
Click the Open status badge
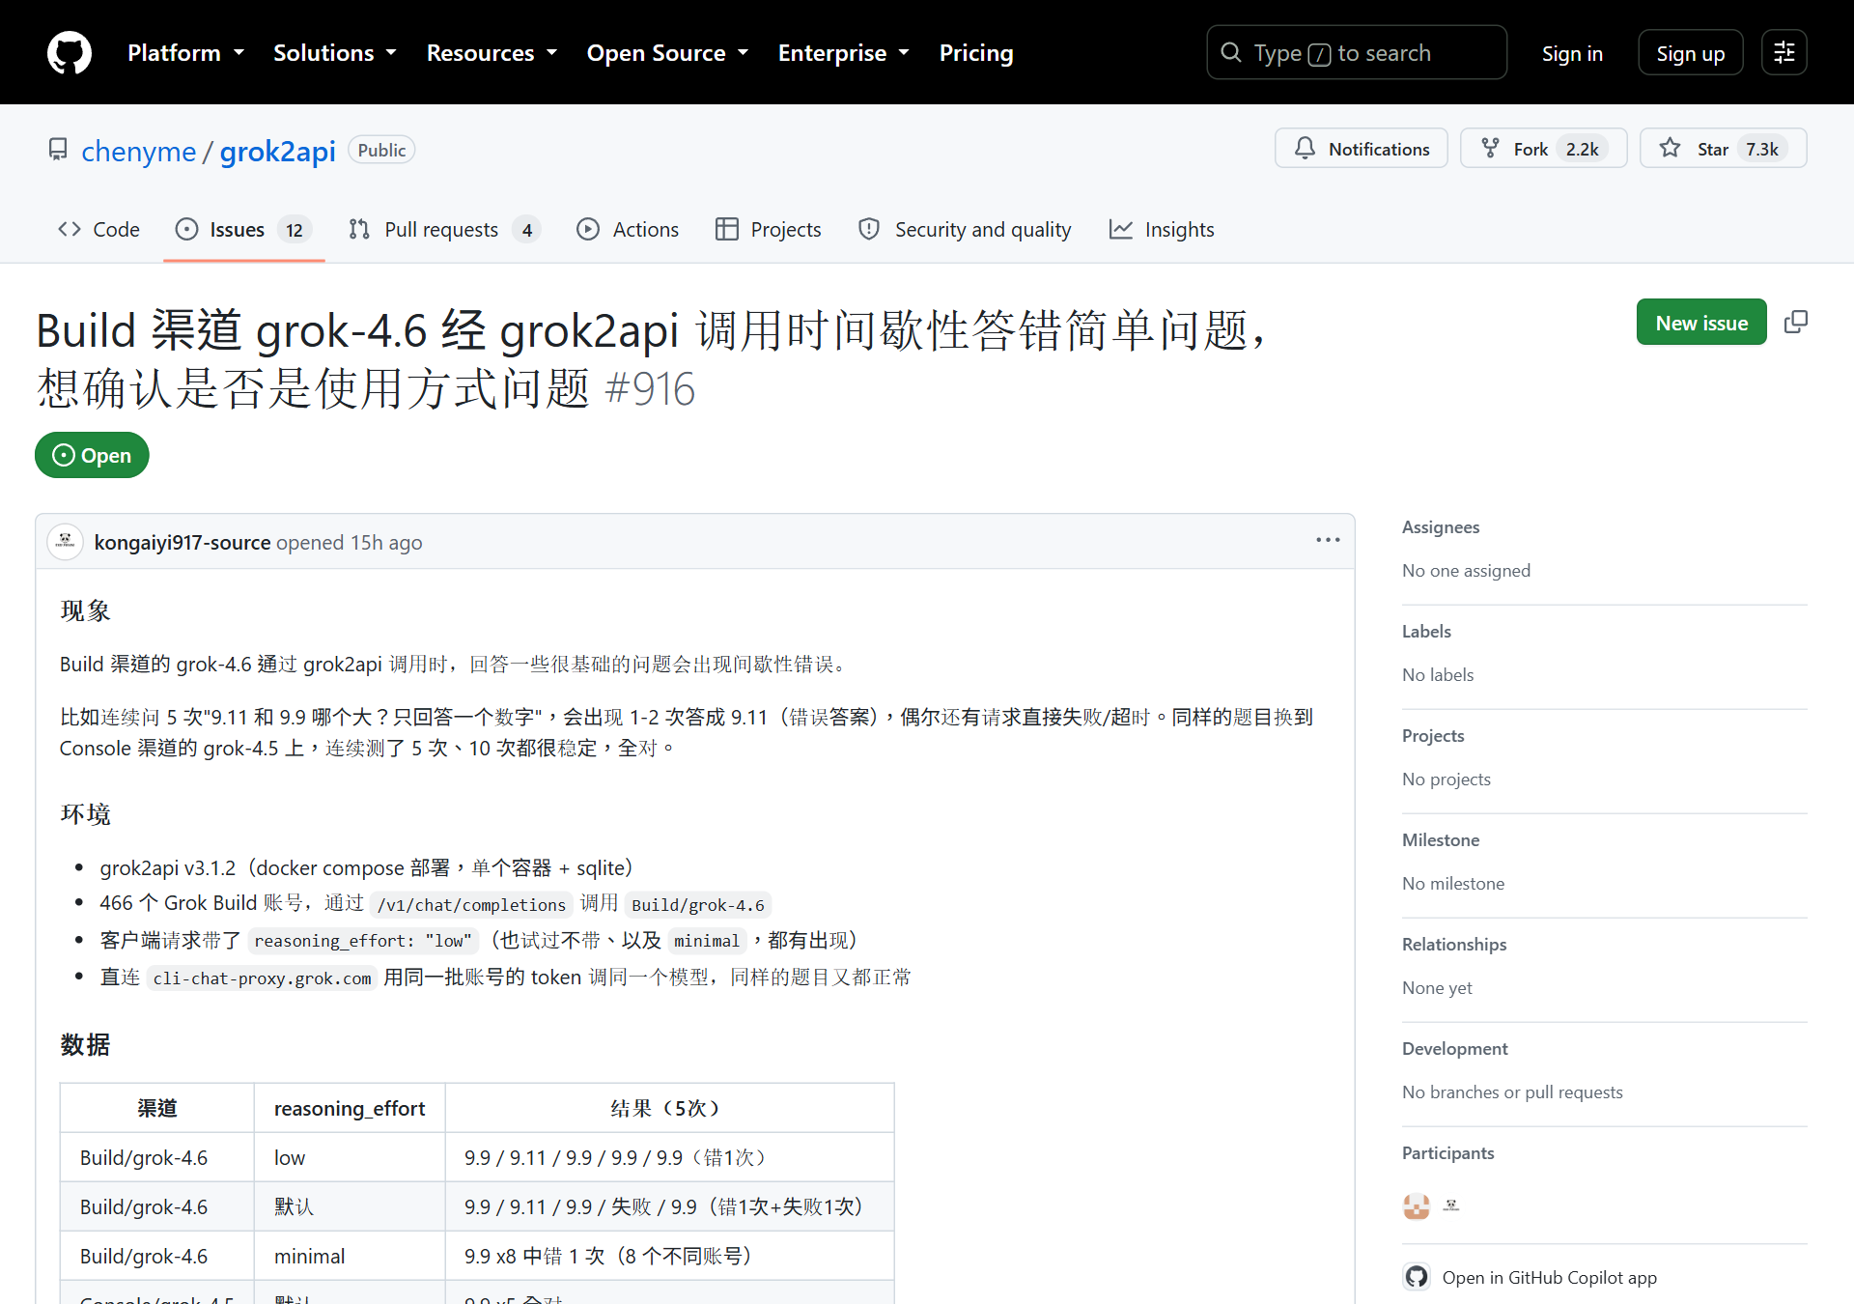[x=92, y=455]
